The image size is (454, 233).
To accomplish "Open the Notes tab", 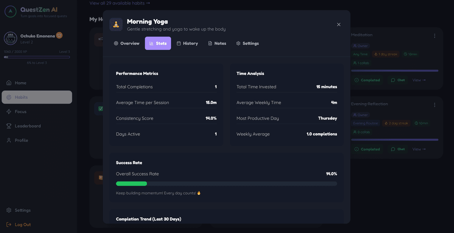I will point(217,43).
